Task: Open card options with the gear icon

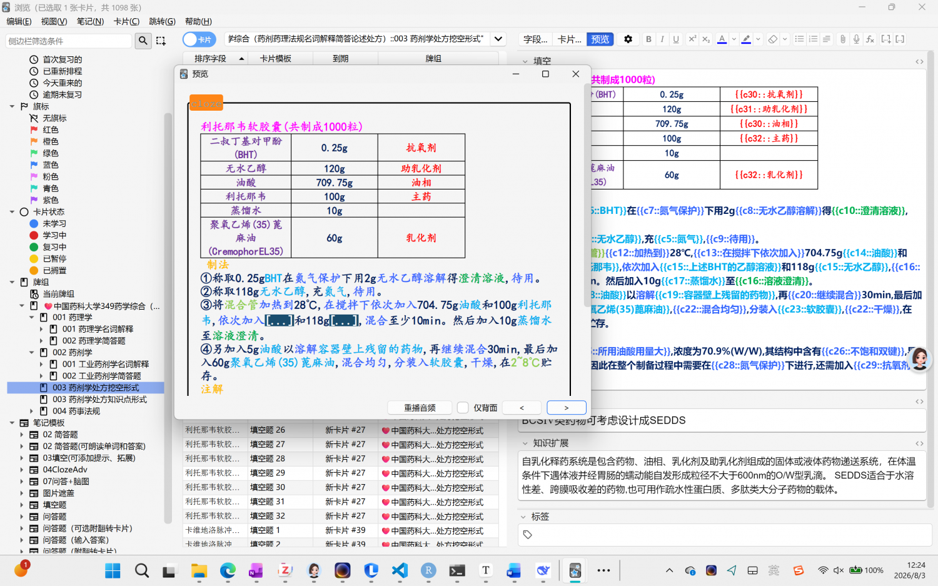Action: point(628,39)
